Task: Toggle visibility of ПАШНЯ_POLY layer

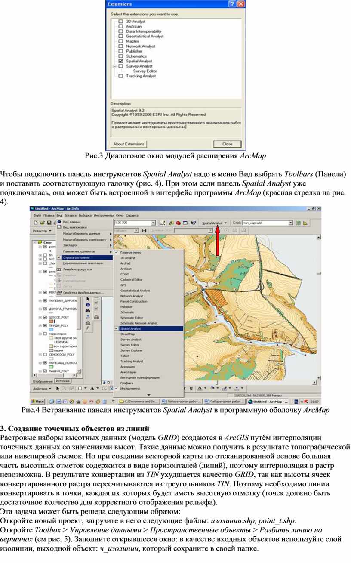Action: (45, 371)
